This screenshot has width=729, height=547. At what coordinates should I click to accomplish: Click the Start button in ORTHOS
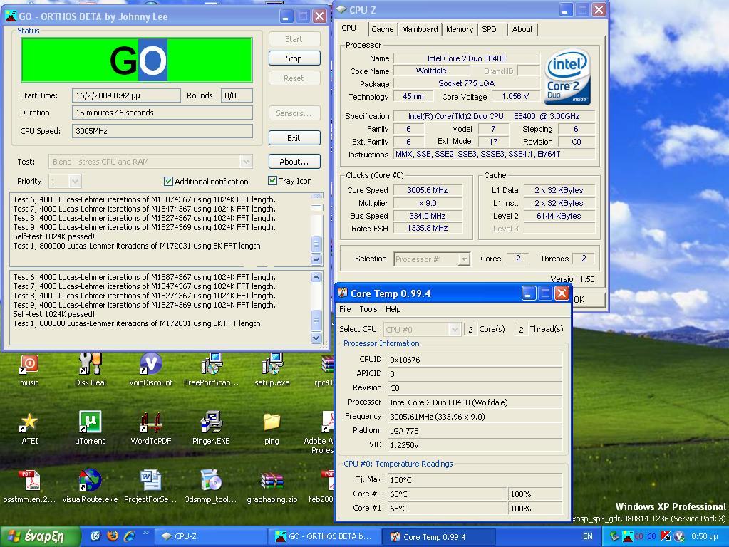(294, 39)
